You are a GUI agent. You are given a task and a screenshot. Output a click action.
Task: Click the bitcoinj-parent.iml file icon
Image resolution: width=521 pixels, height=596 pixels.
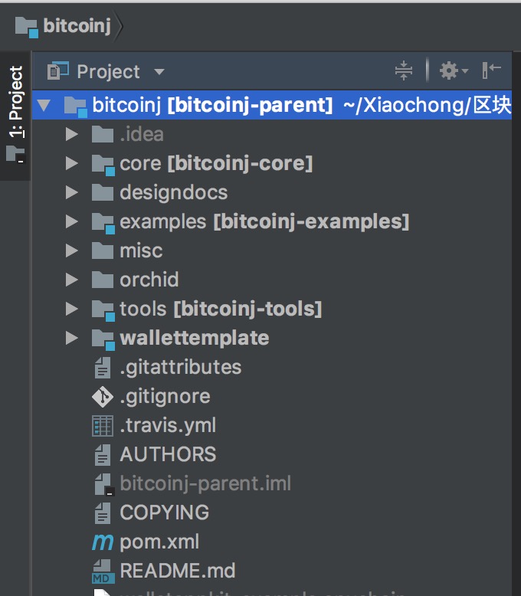point(102,483)
